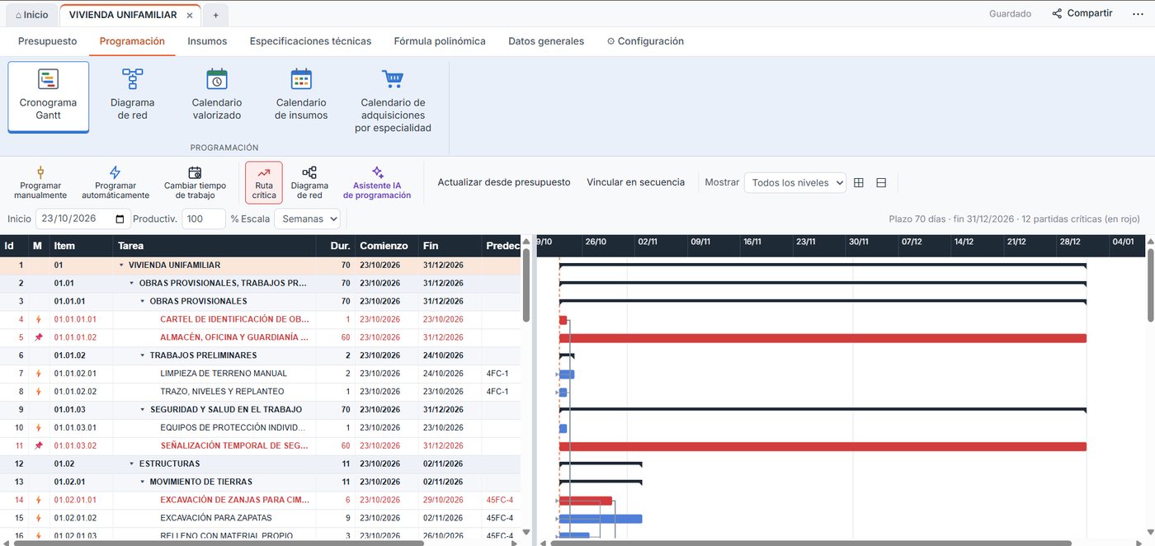1155x546 pixels.
Task: Collapse the MOVIMIENTO DE TIERRAS group
Action: pyautogui.click(x=143, y=482)
